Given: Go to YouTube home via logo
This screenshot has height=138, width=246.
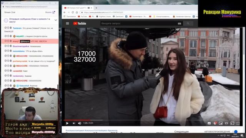Looking at the screenshot, I should pos(80,23).
